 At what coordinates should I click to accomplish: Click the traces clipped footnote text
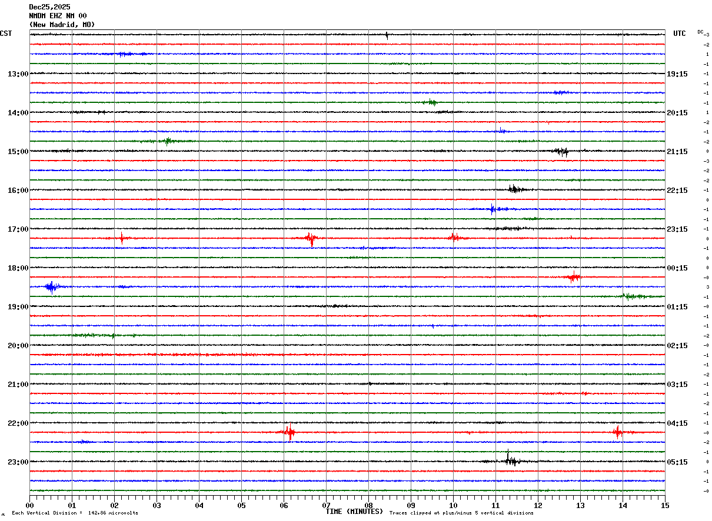[x=461, y=513]
